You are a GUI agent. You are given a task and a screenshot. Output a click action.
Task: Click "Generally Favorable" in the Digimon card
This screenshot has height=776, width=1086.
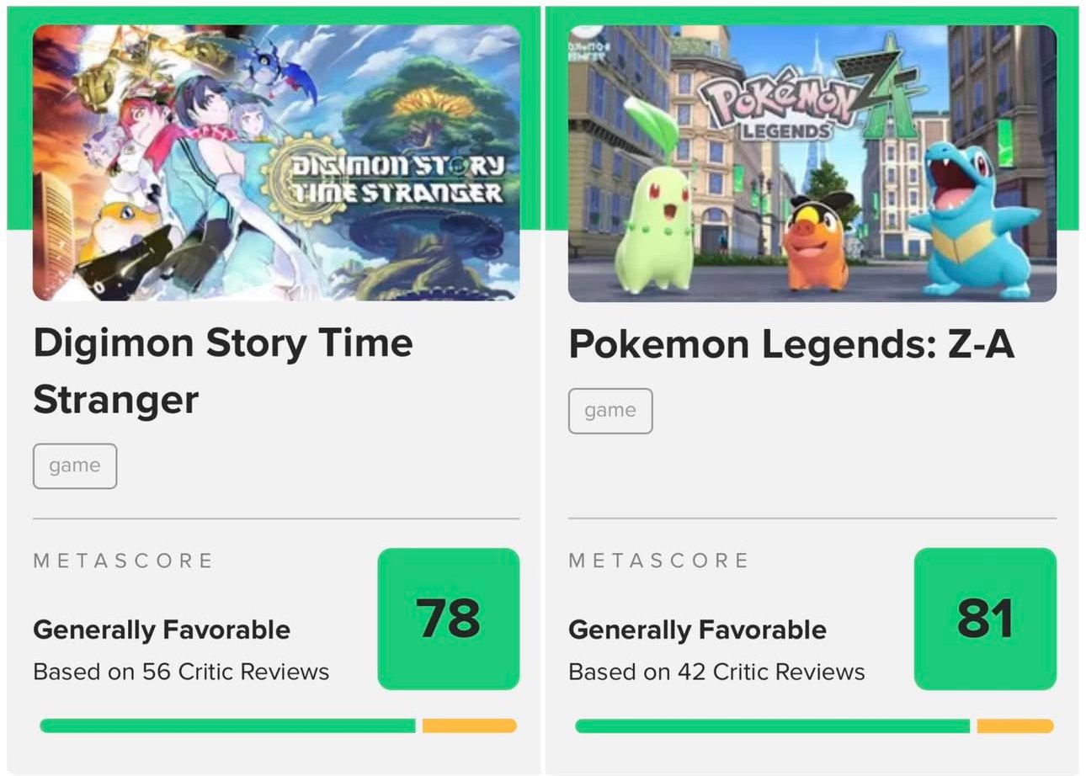point(162,630)
